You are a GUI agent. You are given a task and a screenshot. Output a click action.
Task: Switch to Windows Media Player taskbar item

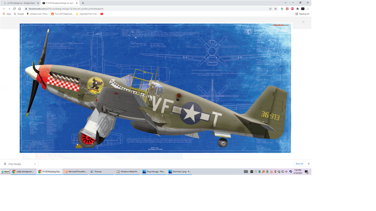click(128, 172)
